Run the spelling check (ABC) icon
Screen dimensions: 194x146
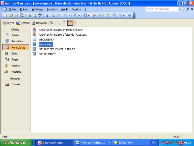tap(40, 16)
